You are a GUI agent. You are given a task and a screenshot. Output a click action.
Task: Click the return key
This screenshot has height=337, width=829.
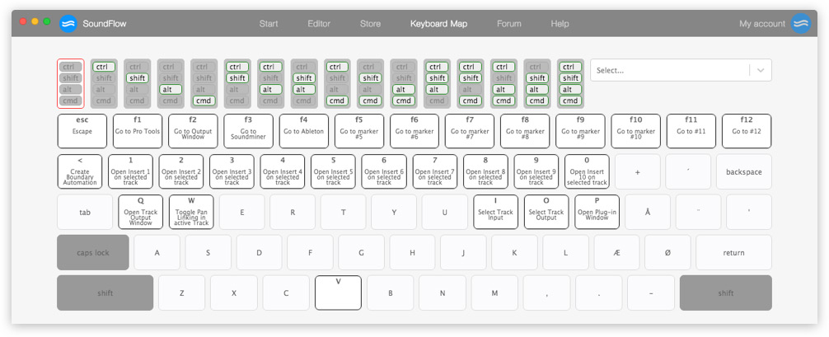[x=734, y=252]
